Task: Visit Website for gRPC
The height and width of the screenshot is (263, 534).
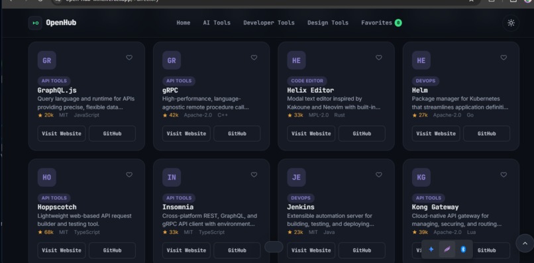Action: tap(186, 134)
